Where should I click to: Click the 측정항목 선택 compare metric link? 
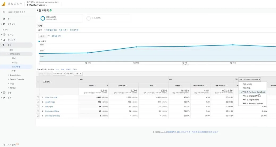pyautogui.click(x=56, y=36)
